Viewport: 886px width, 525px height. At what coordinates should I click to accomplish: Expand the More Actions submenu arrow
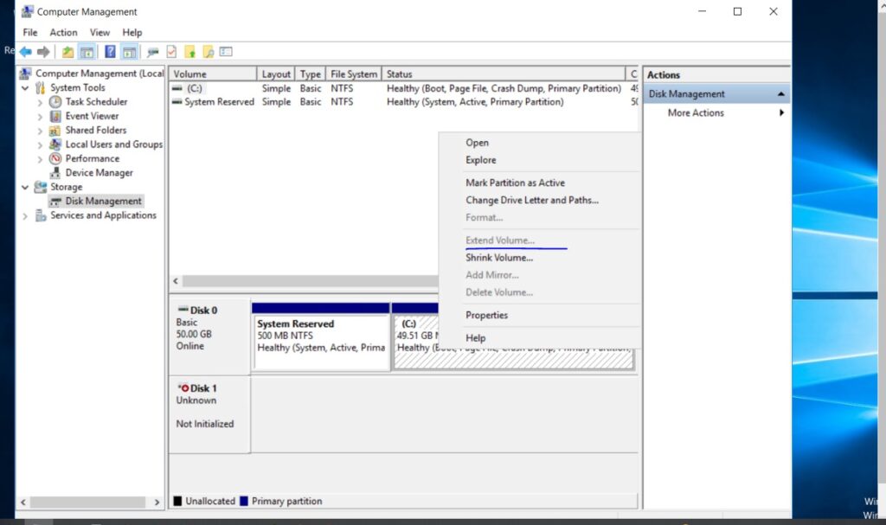781,112
